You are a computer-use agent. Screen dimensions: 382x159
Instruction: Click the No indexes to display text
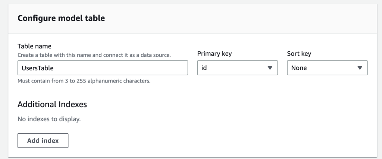[49, 119]
